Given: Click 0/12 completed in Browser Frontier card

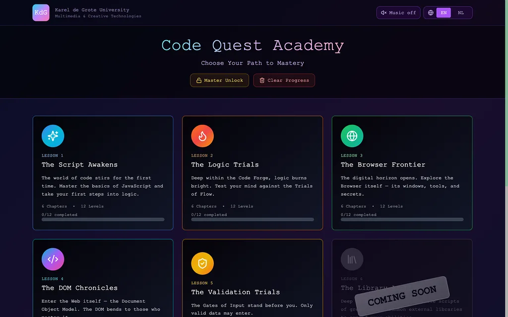Looking at the screenshot, I should coord(358,214).
